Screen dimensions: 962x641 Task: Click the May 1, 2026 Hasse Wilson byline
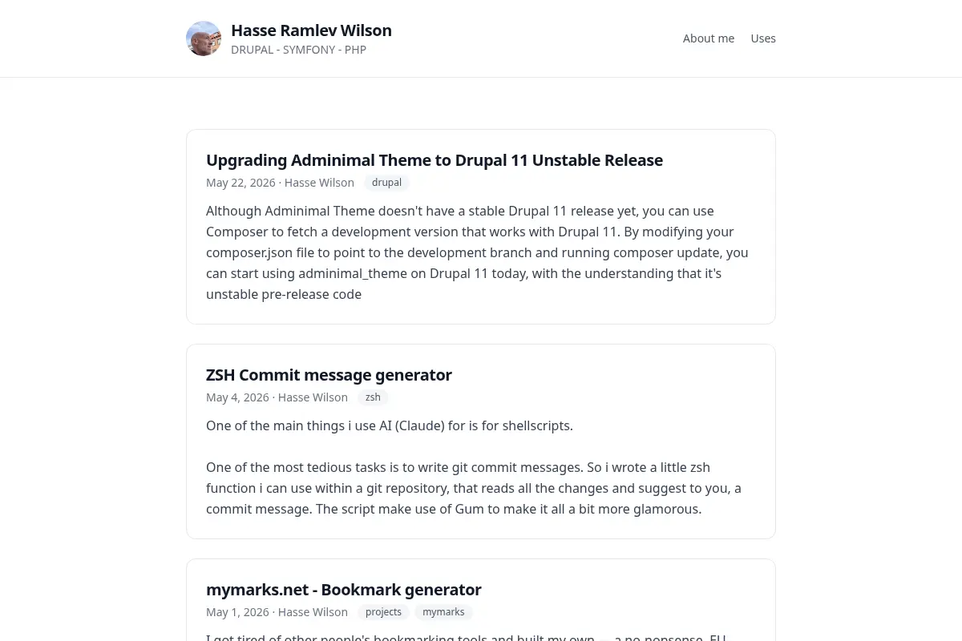[x=277, y=612]
